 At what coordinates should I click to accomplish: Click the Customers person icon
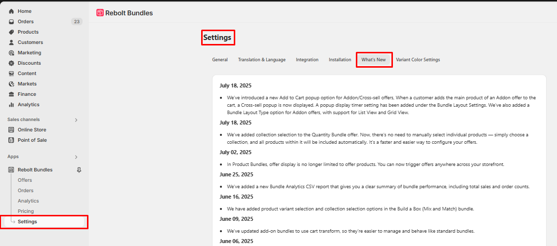(11, 42)
